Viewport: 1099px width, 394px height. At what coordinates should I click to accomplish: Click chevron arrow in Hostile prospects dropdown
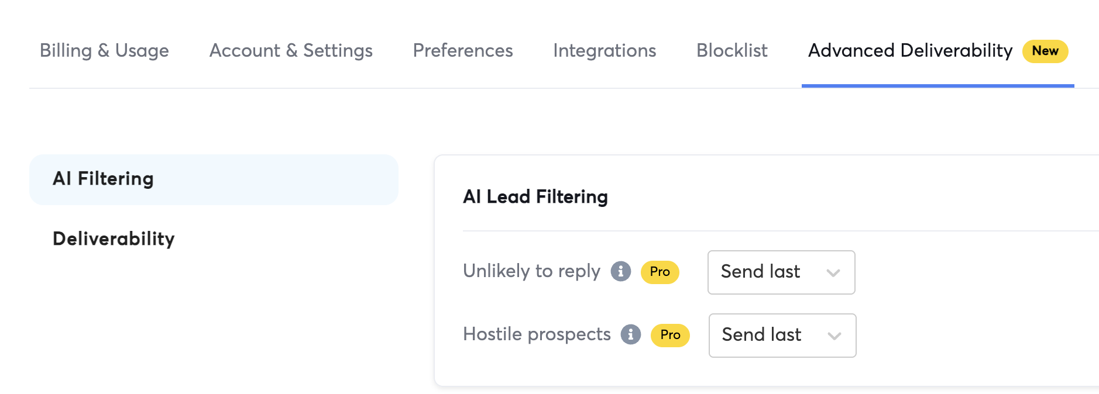pyautogui.click(x=834, y=336)
